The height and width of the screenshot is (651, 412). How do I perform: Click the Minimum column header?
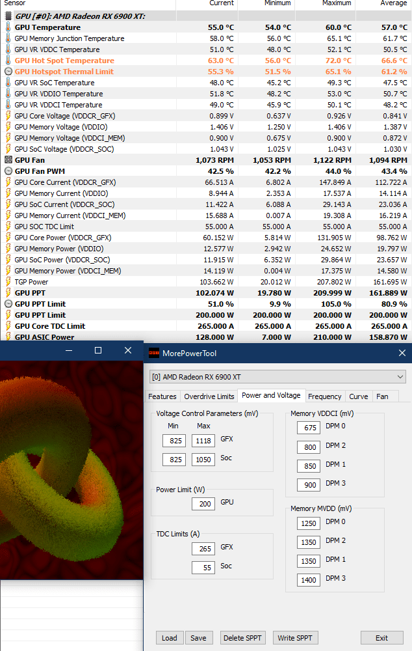(x=266, y=3)
